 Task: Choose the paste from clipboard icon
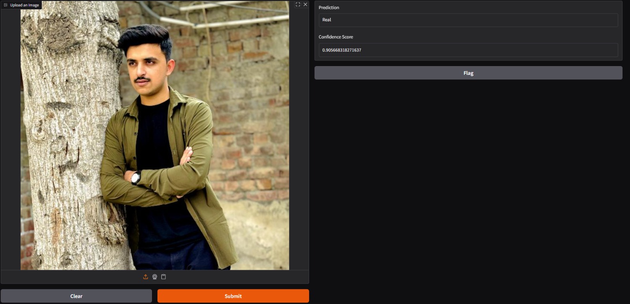tap(163, 277)
